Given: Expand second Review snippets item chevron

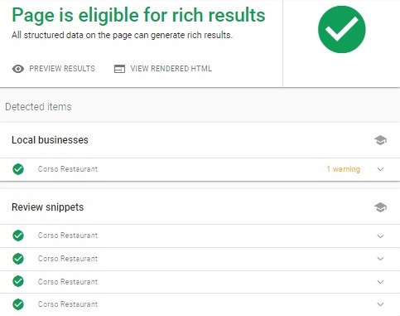Looking at the screenshot, I should (380, 259).
